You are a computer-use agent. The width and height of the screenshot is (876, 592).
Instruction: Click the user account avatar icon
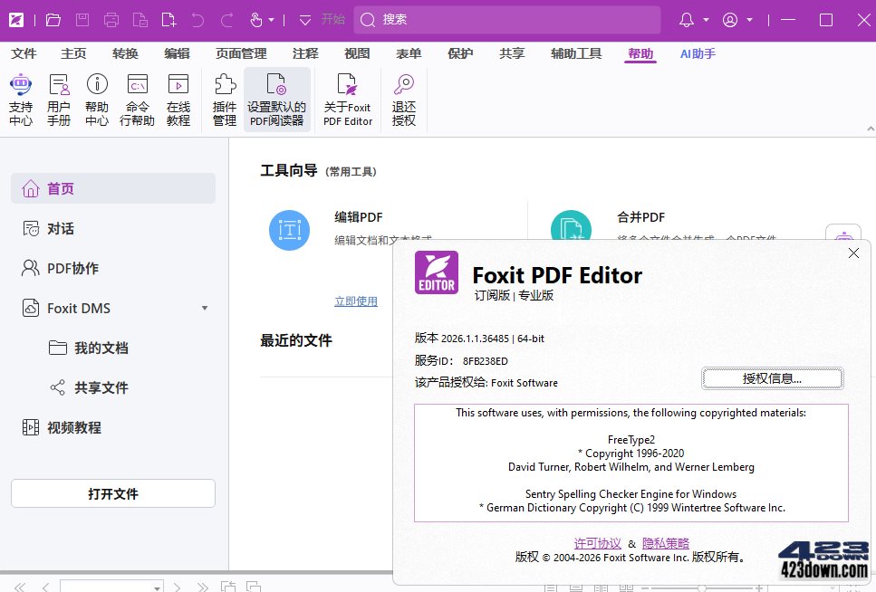point(730,20)
